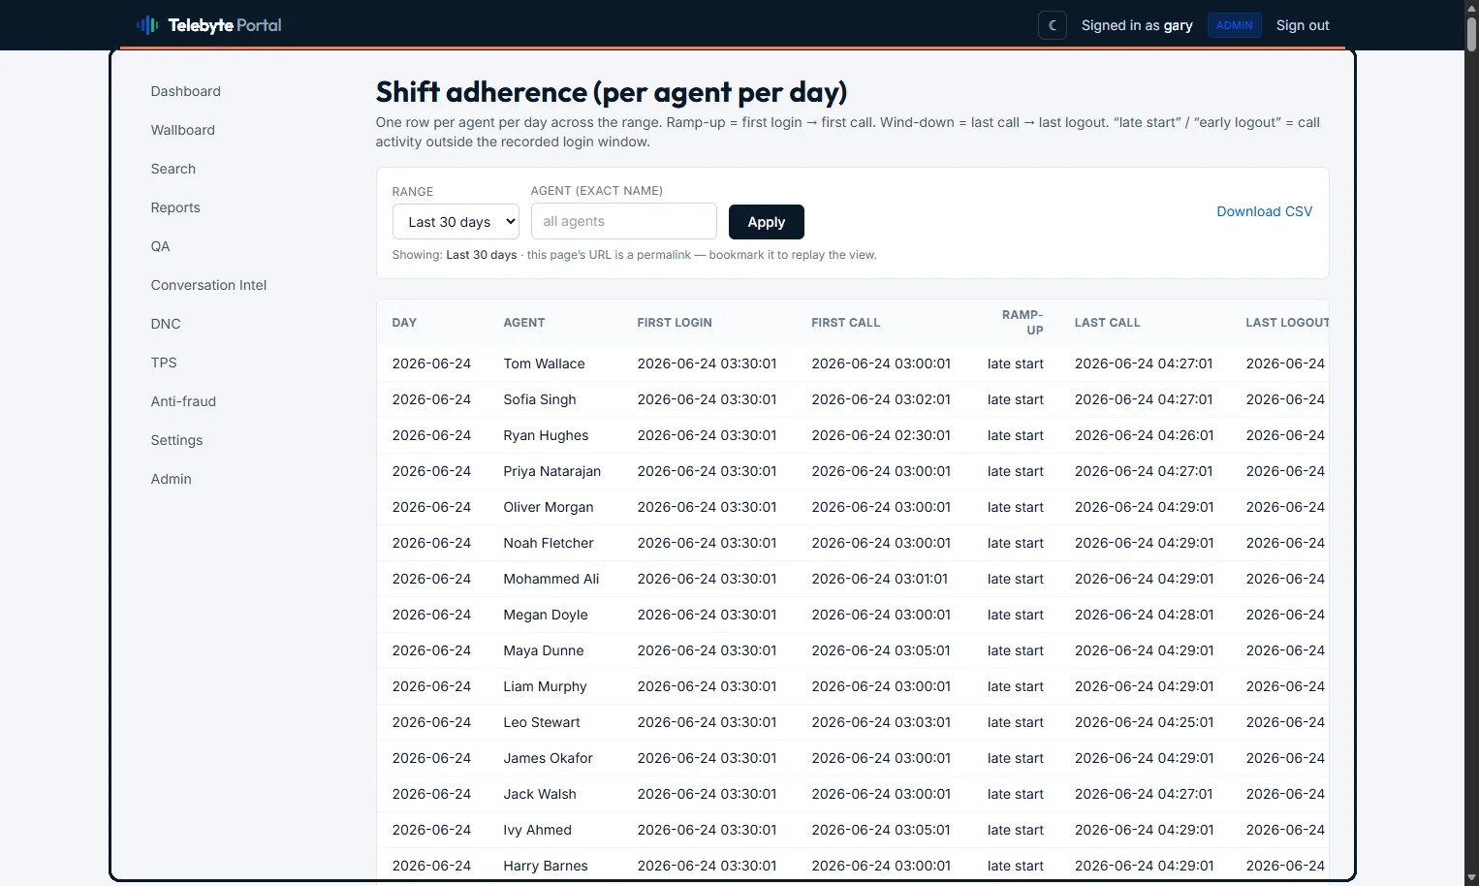The height and width of the screenshot is (886, 1479).
Task: Open Settings in the sidebar
Action: point(176,440)
